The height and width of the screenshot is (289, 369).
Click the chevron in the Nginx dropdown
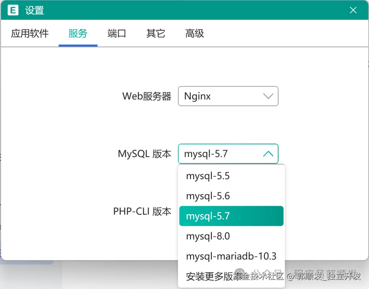click(268, 96)
